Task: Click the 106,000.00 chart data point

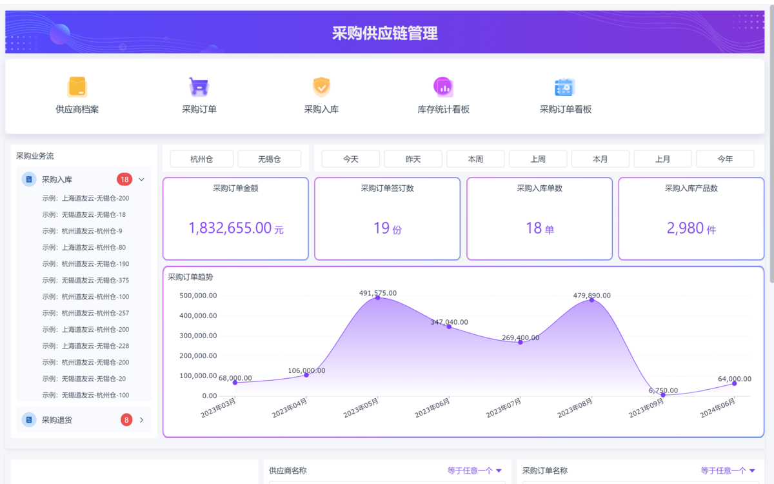Action: pyautogui.click(x=306, y=375)
